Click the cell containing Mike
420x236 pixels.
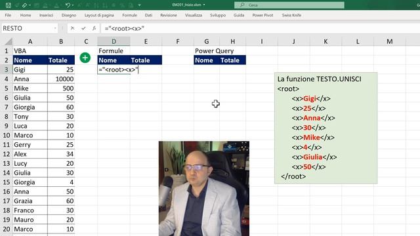coord(30,88)
